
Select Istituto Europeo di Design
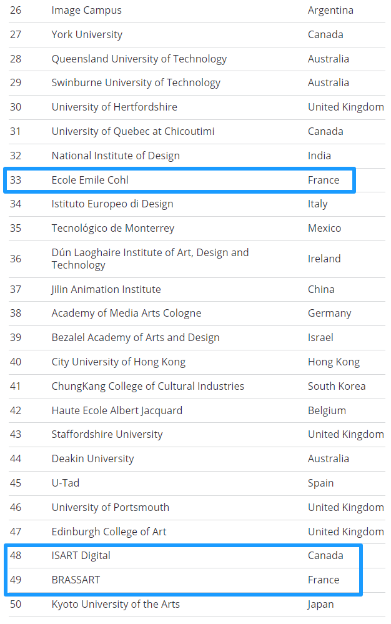(x=112, y=204)
